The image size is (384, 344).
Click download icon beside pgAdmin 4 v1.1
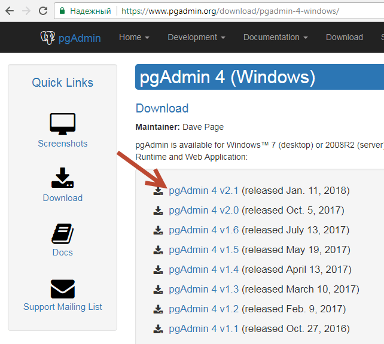158,329
